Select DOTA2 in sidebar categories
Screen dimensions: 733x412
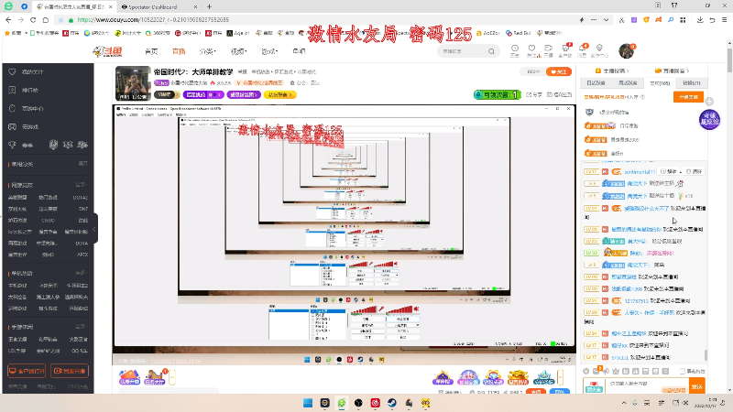point(81,198)
